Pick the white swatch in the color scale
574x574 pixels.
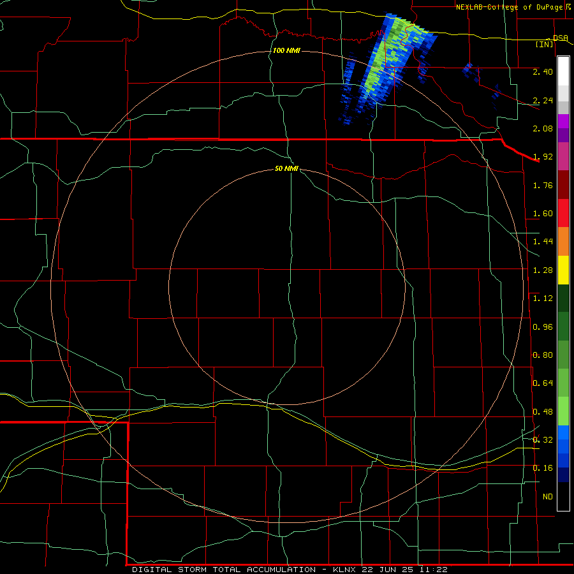click(x=563, y=71)
